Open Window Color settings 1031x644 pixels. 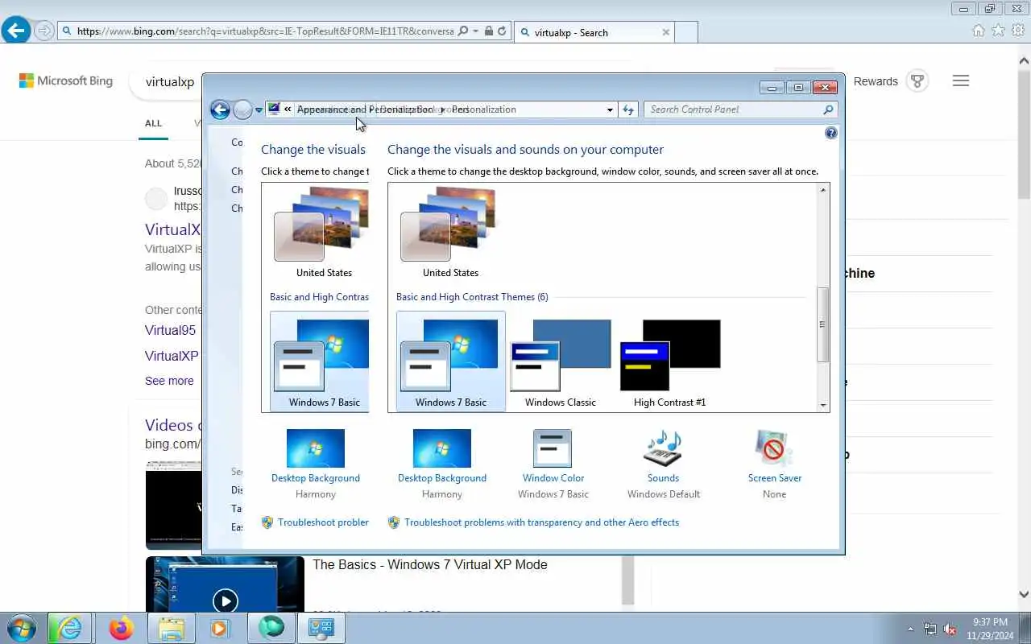tap(553, 464)
